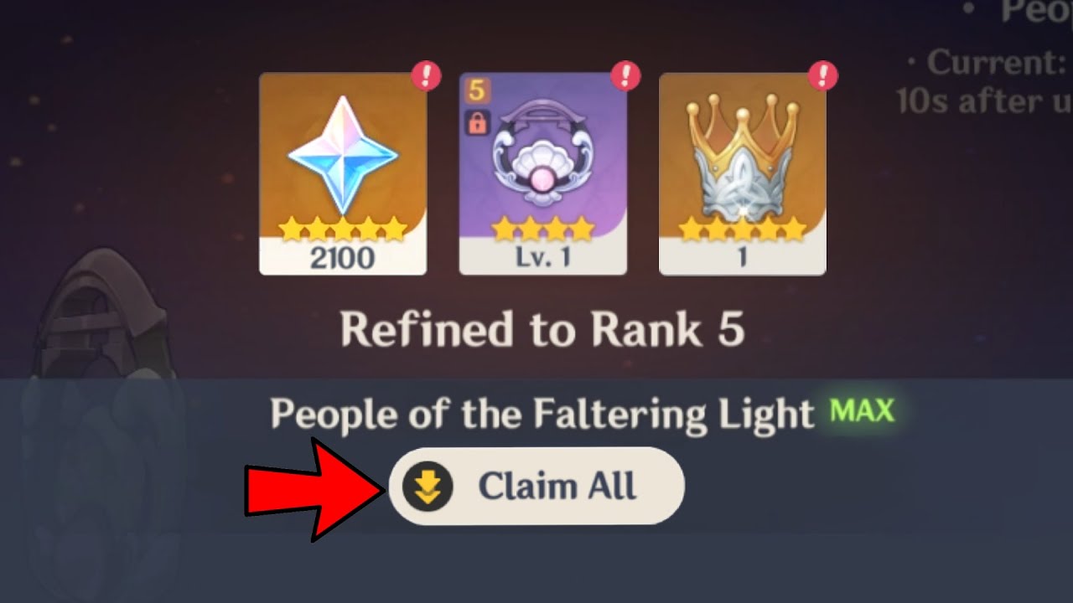Click the Lv. 1 level label
1073x603 pixels.
[x=542, y=258]
